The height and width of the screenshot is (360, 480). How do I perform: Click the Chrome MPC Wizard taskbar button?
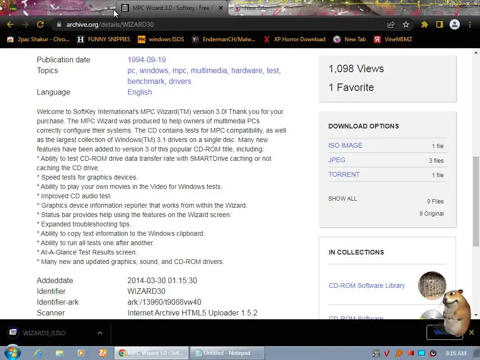tap(151, 353)
